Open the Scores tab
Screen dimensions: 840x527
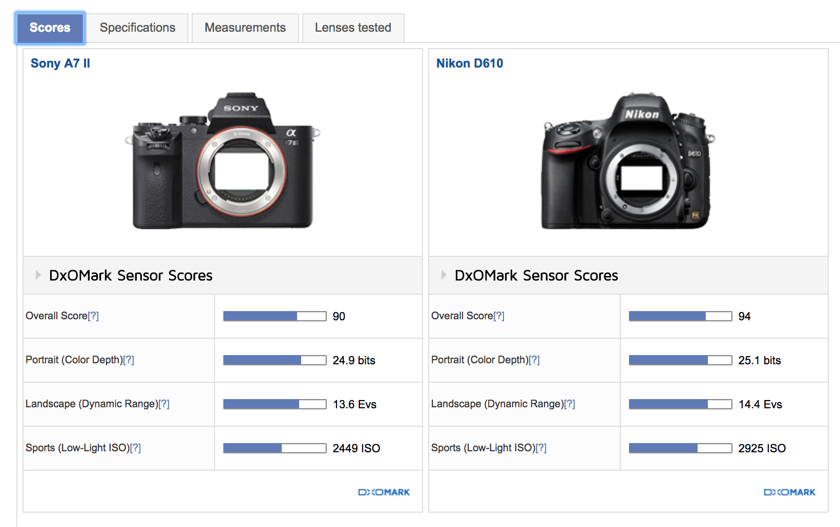[50, 28]
